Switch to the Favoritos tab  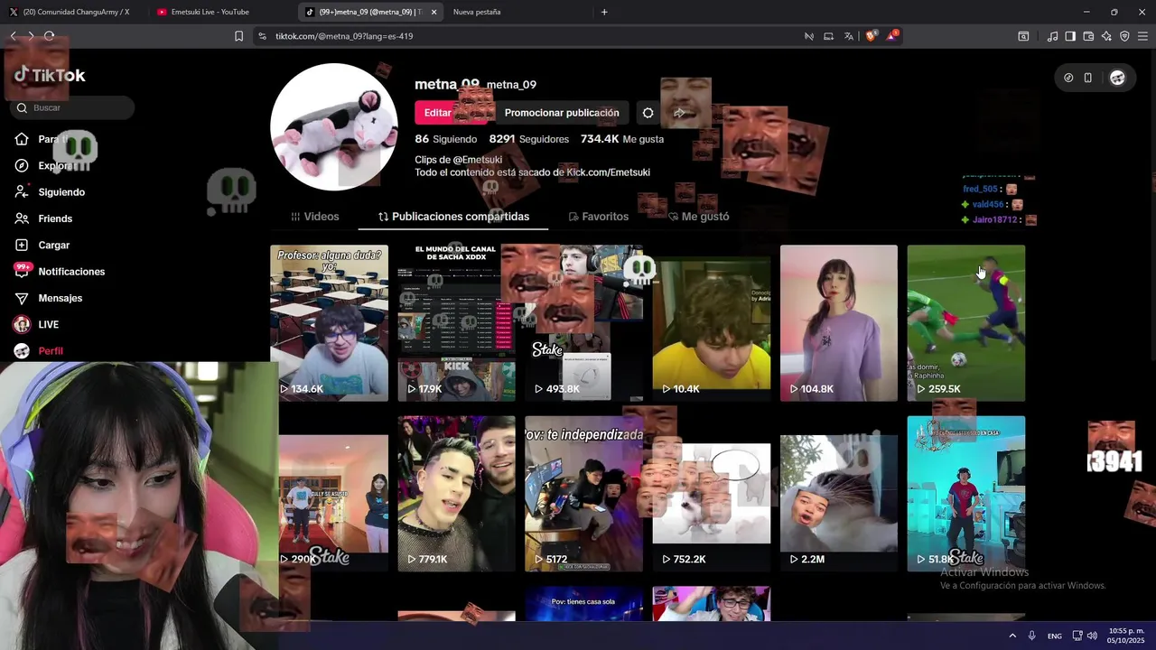tap(598, 217)
